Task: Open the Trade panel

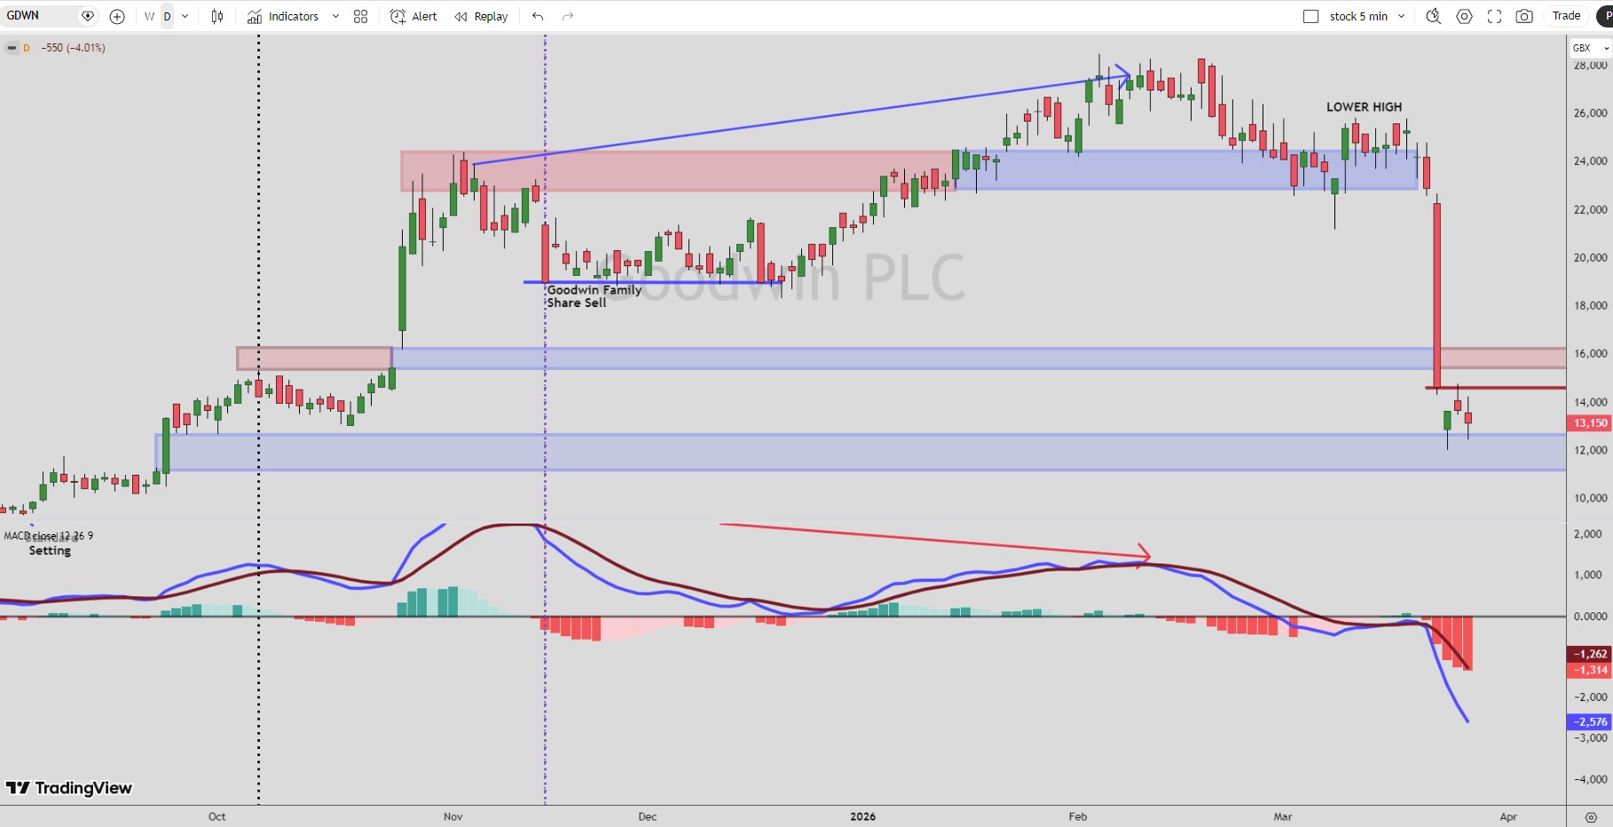Action: [1566, 16]
